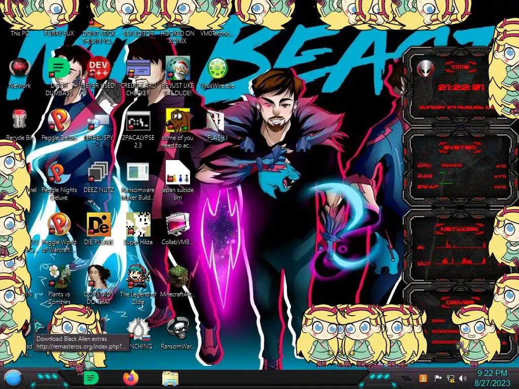Click the Start orb button
This screenshot has width=519, height=389.
[x=13, y=379]
